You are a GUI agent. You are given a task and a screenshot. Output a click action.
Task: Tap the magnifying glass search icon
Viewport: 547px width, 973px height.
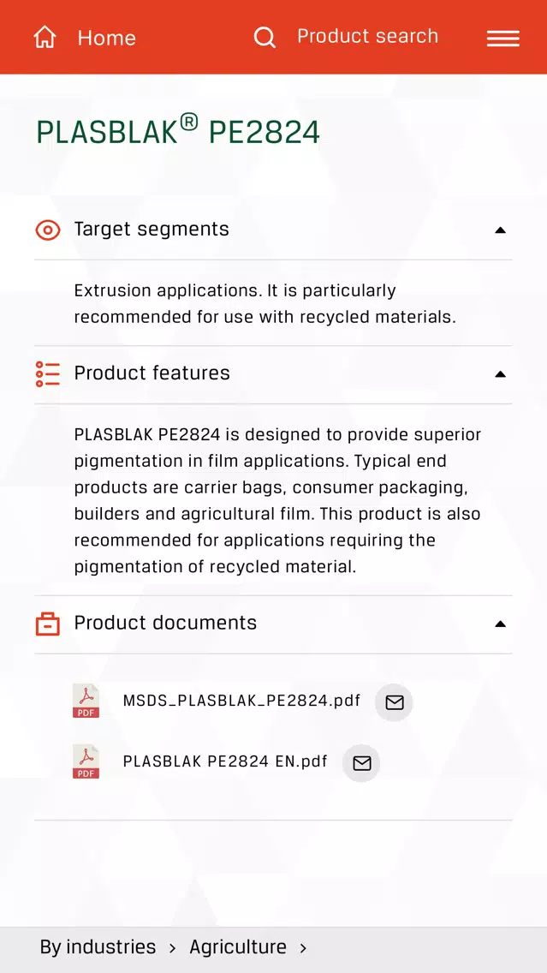[265, 37]
